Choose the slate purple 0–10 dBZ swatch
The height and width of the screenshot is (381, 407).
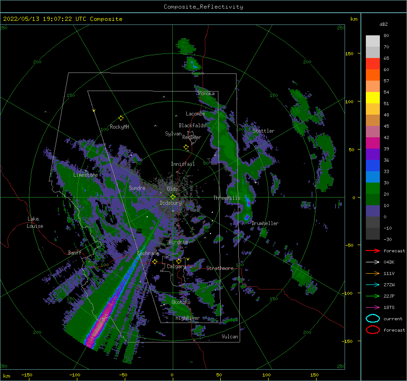373,211
